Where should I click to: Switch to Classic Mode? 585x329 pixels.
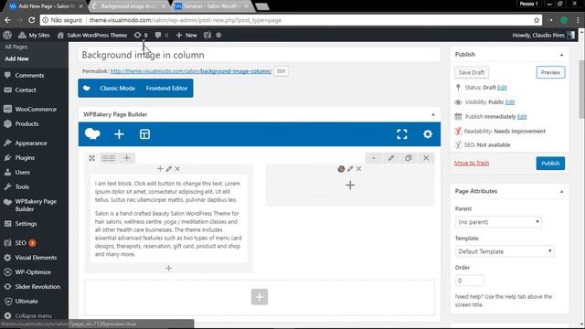[x=118, y=89]
